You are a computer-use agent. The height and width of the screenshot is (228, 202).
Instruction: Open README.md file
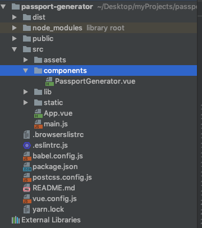[x=54, y=188]
